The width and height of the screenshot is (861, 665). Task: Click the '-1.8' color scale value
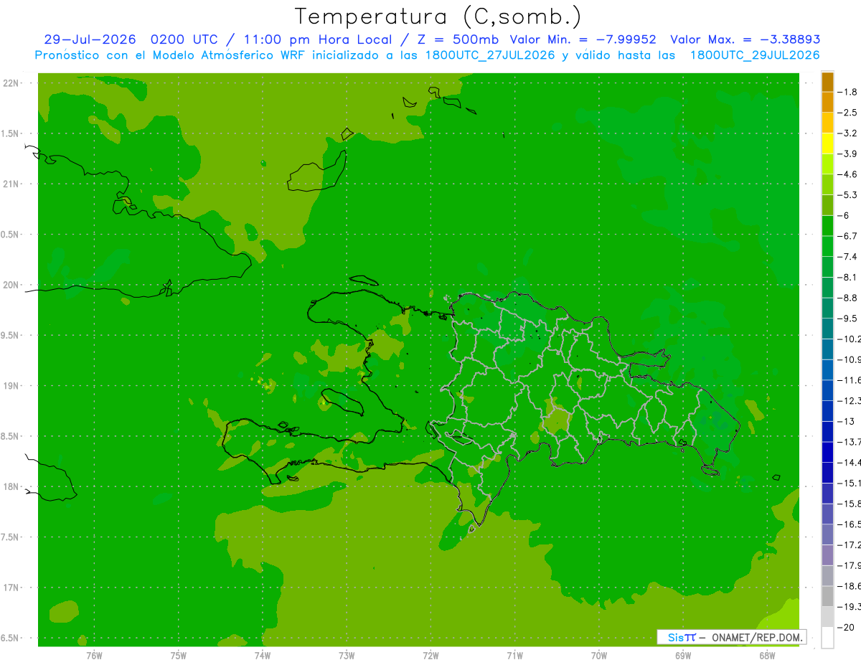point(848,92)
